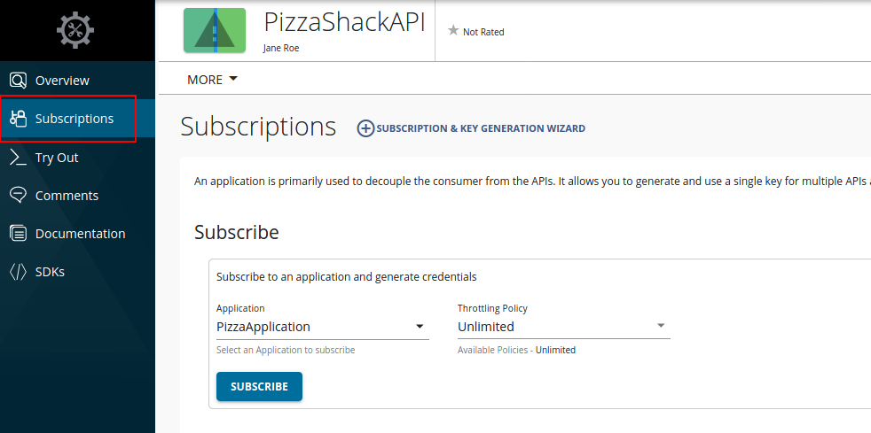Click the Documentation page icon
Image resolution: width=871 pixels, height=433 pixels.
(x=19, y=234)
